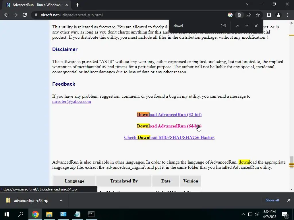Close the find bar
294x220 pixels.
(256, 26)
